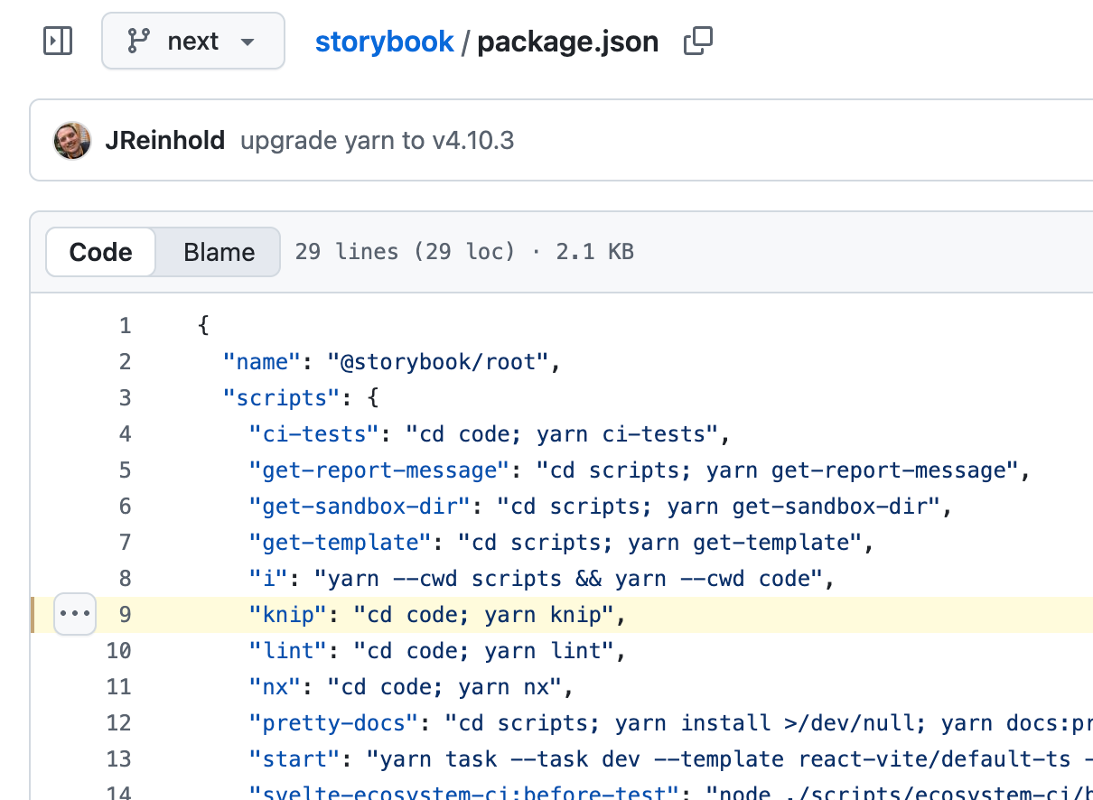Screen dimensions: 1093x800
Task: Click the "get-template" key
Action: click(341, 542)
